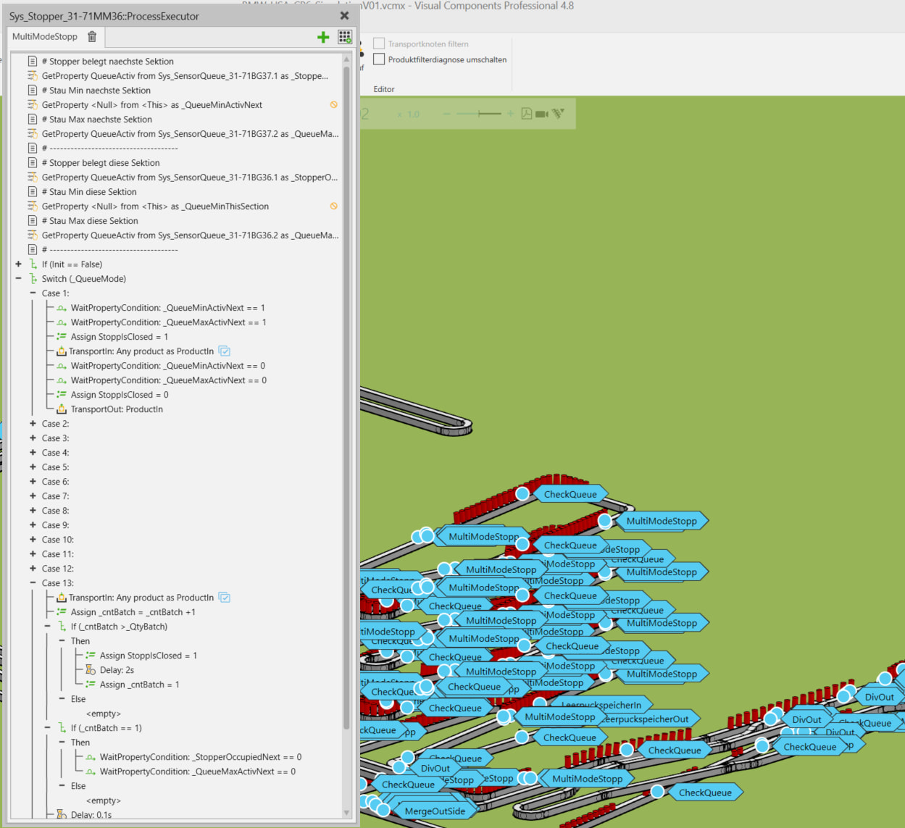Click the video camera record icon
This screenshot has width=905, height=828.
(541, 114)
